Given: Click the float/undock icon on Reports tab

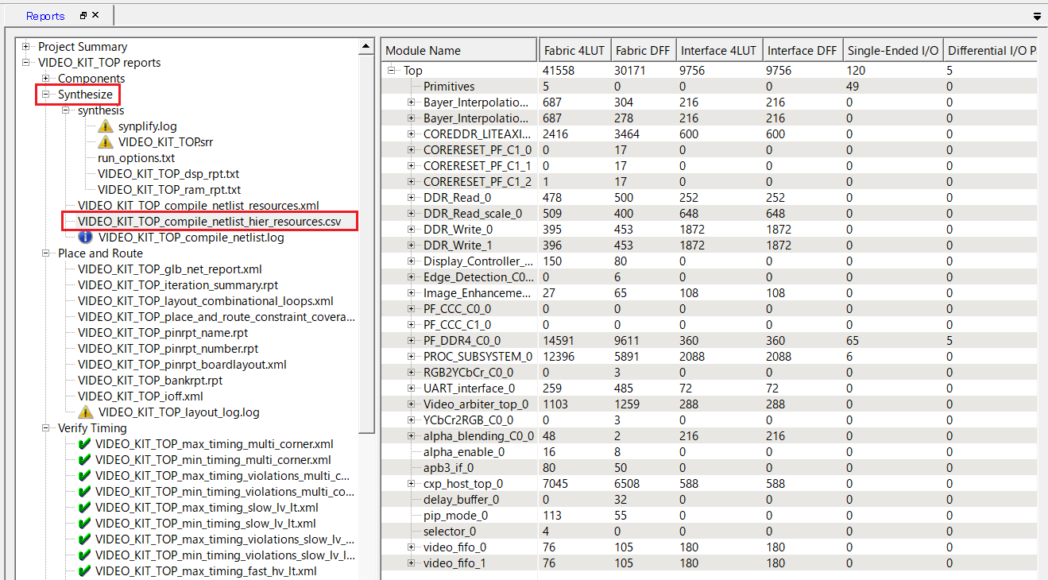Looking at the screenshot, I should coord(83,16).
